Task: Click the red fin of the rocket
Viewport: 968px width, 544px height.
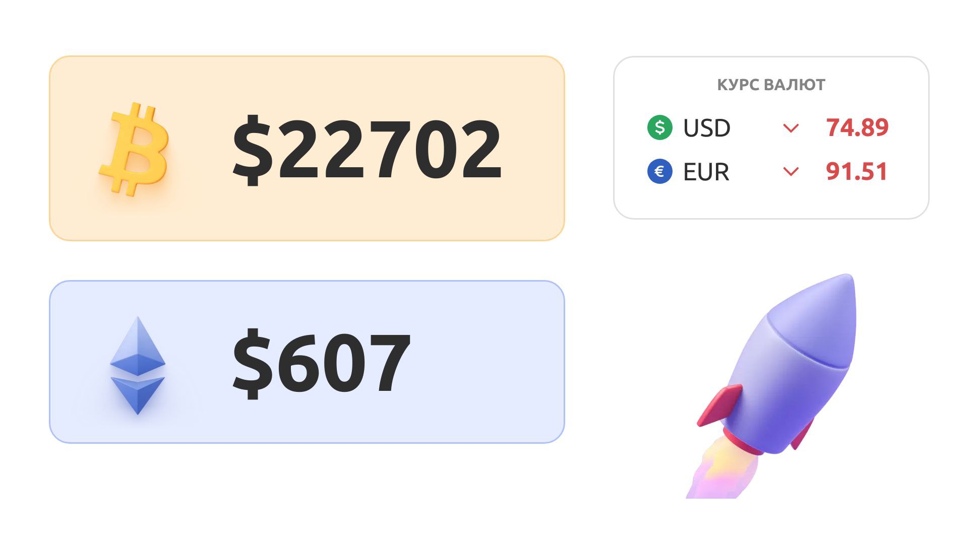Action: click(719, 405)
